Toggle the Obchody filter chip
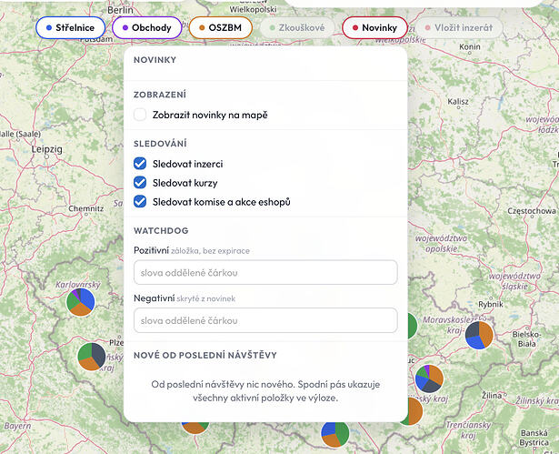Screen dimensions: 559x454 (147, 27)
